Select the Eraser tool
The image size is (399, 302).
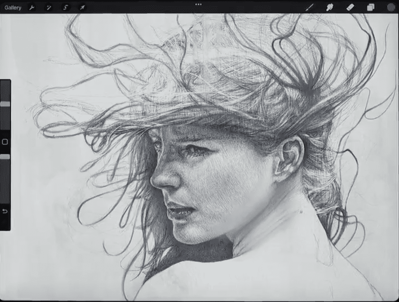tap(350, 8)
